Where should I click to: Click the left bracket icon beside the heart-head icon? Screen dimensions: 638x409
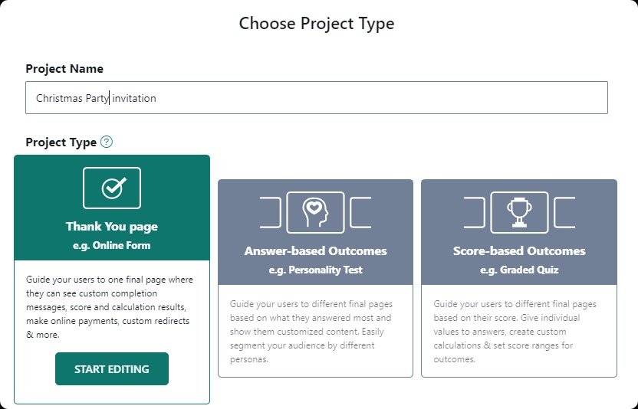[x=271, y=212]
